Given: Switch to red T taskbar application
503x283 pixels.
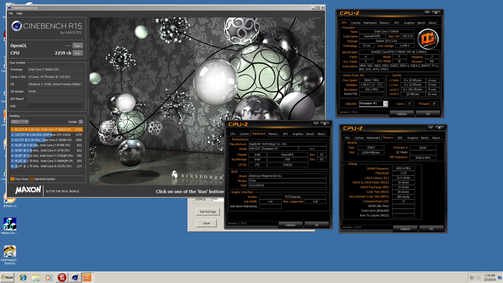Looking at the screenshot, I should (62, 277).
